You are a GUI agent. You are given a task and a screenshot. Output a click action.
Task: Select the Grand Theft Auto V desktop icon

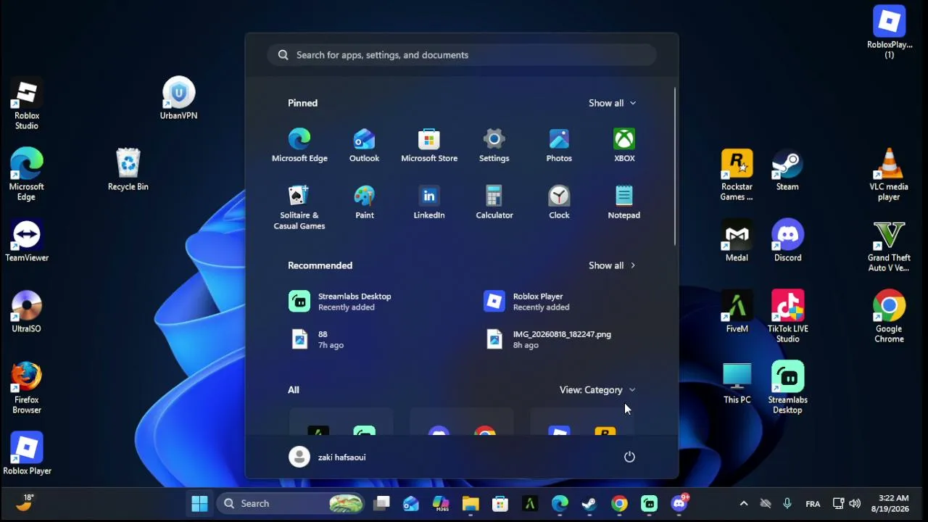889,246
